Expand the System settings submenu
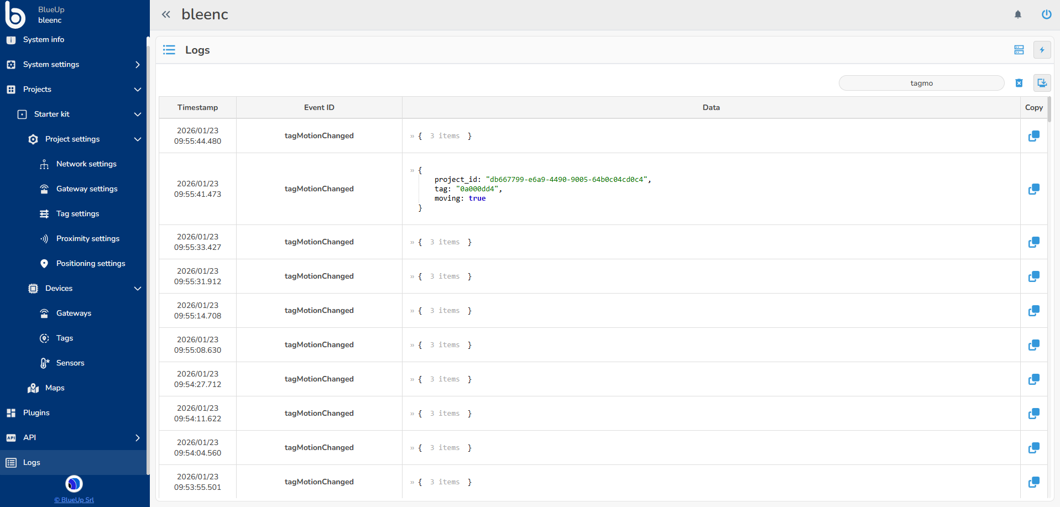Image resolution: width=1060 pixels, height=507 pixels. pyautogui.click(x=137, y=65)
